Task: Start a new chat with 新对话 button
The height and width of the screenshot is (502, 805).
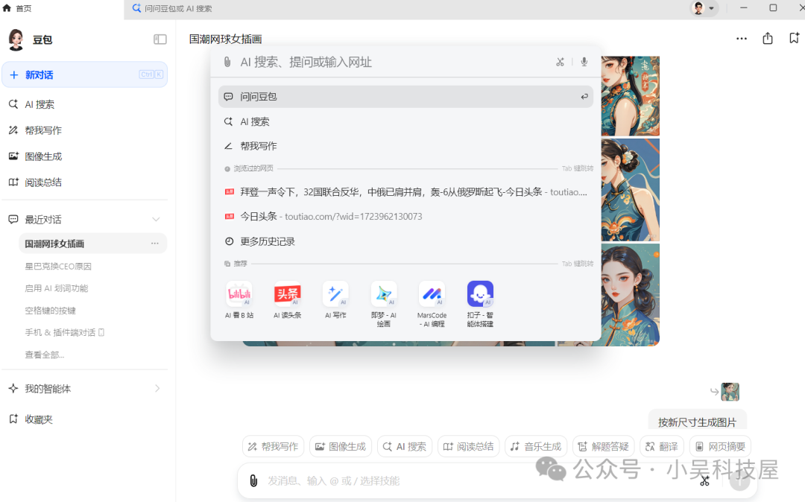Action: (84, 74)
